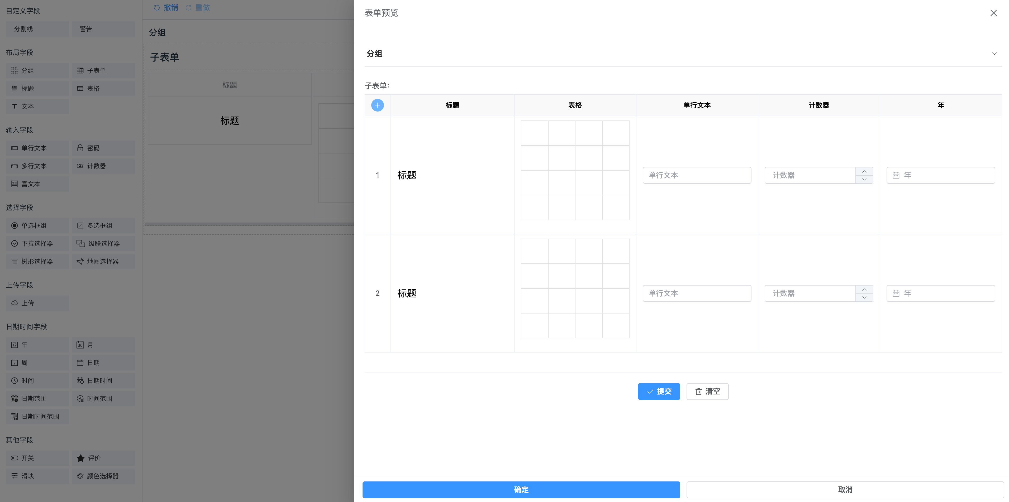Open the 年 year picker in row 1
Image resolution: width=1009 pixels, height=502 pixels.
pyautogui.click(x=940, y=175)
